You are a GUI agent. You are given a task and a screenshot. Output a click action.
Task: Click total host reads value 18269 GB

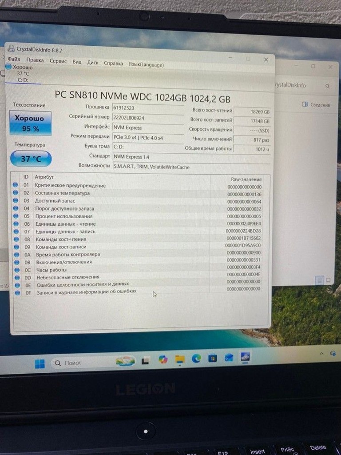point(252,112)
